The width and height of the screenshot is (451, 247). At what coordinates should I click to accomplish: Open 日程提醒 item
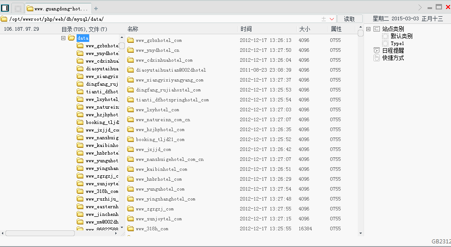393,50
